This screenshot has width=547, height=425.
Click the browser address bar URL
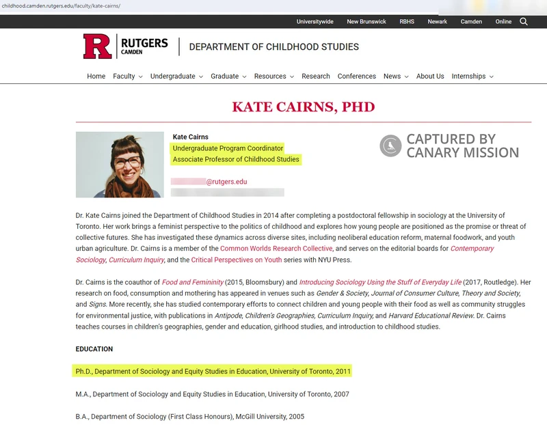click(61, 6)
